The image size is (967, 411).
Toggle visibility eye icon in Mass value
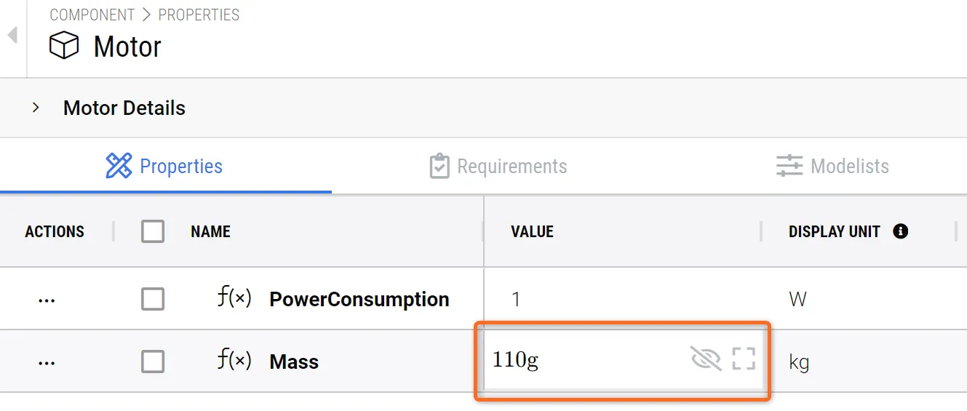point(705,359)
